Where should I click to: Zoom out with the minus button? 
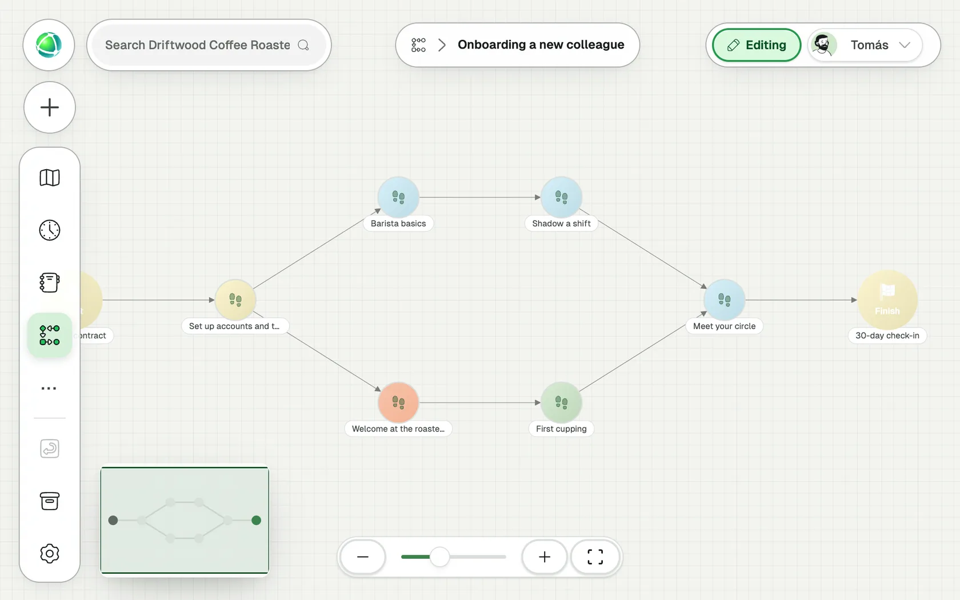363,557
